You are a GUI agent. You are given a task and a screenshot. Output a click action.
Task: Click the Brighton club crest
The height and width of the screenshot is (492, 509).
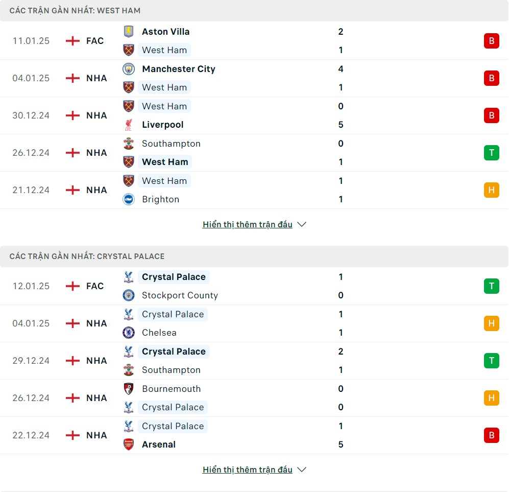(x=129, y=199)
